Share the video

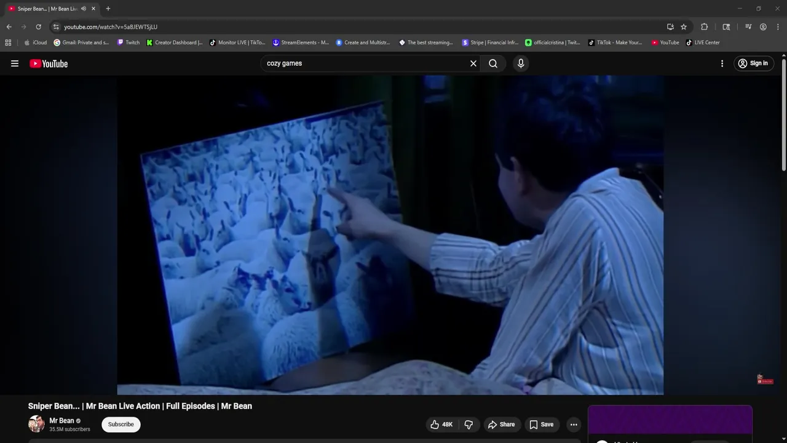pyautogui.click(x=501, y=425)
